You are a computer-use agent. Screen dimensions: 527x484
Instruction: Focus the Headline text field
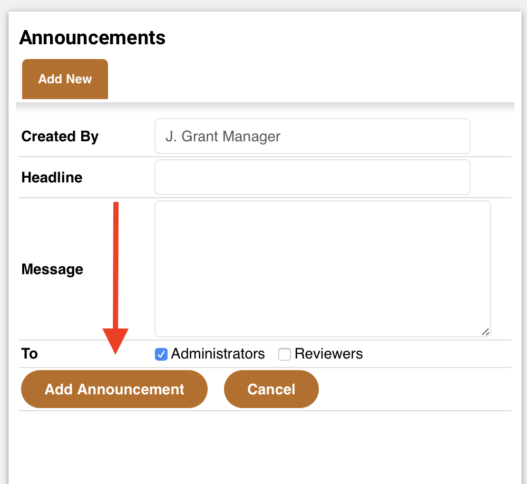pos(312,177)
